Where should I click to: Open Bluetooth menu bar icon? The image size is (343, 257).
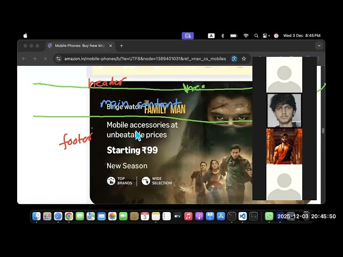222,36
